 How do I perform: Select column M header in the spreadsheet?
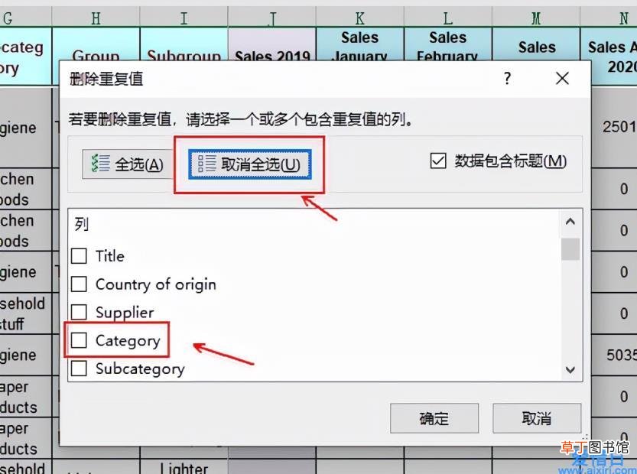pos(536,18)
